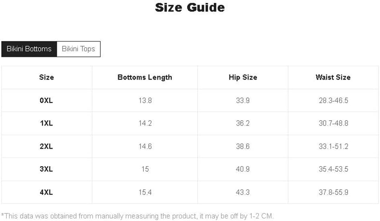Click the 28.3-46.5 waist size cell
380x221 pixels.
(x=333, y=100)
